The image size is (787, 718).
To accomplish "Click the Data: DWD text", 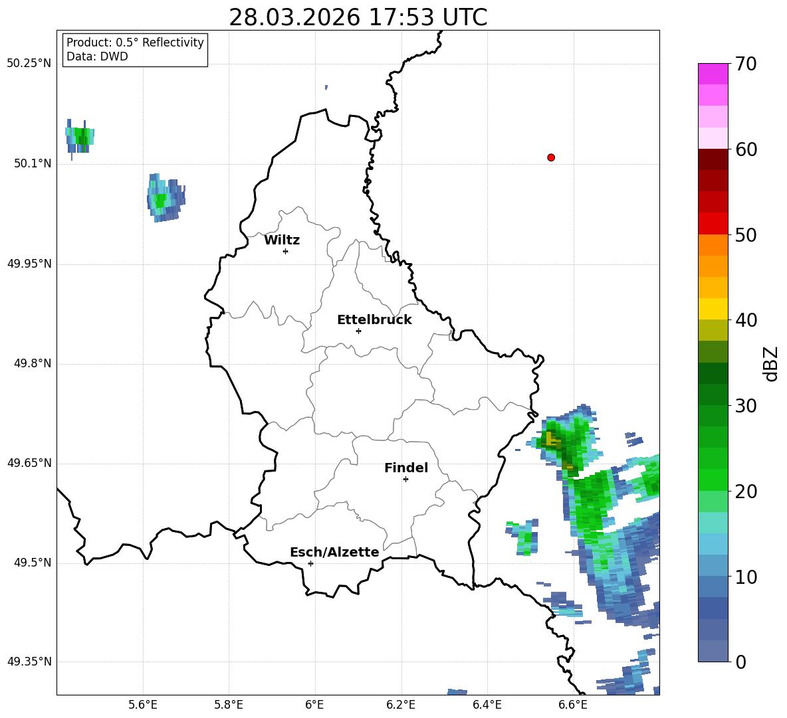I will (97, 56).
